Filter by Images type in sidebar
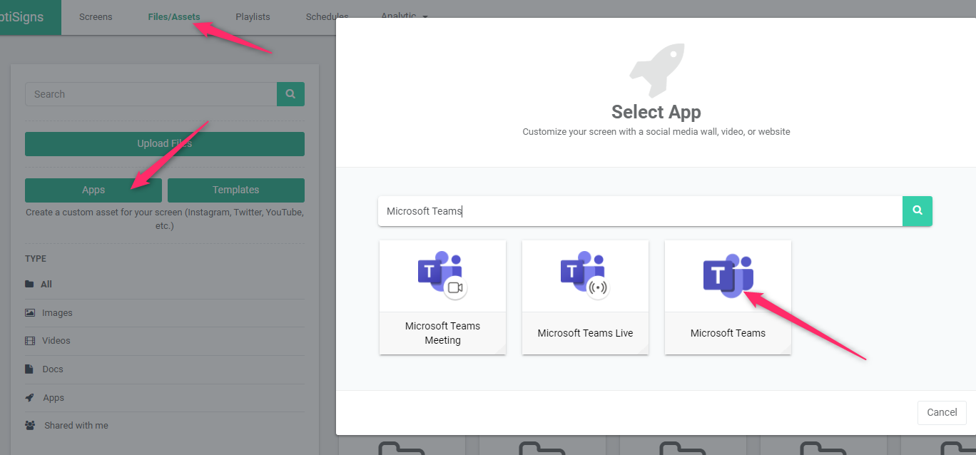Viewport: 976px width, 455px height. click(57, 313)
